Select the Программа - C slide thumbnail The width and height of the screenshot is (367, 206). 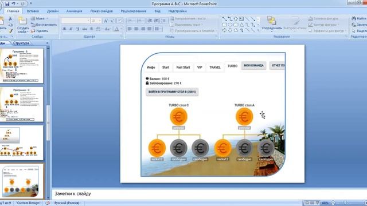pyautogui.click(x=22, y=104)
